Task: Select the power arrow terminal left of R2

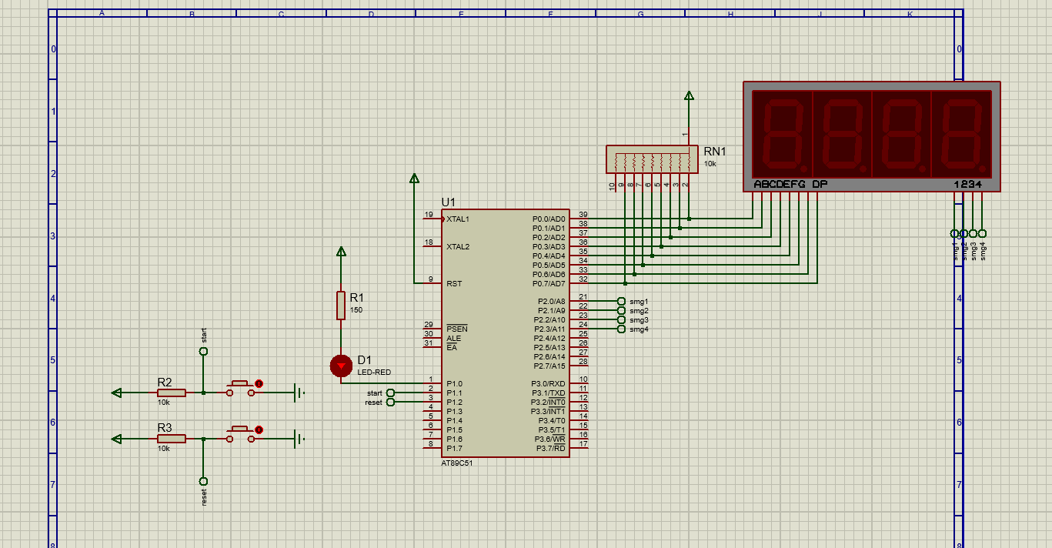Action: [x=117, y=393]
